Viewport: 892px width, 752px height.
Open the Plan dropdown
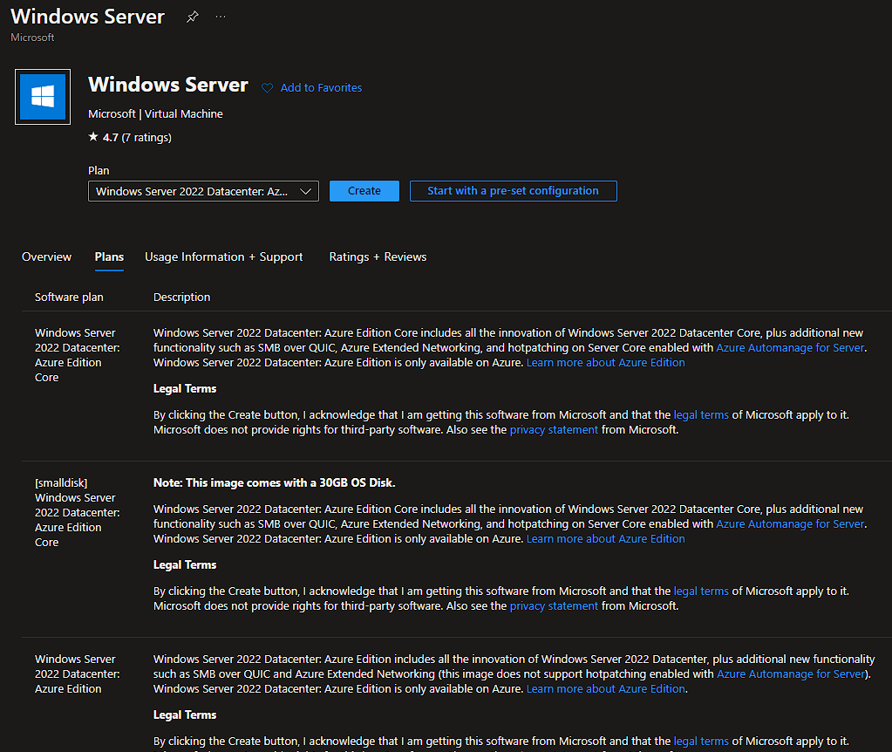point(203,191)
